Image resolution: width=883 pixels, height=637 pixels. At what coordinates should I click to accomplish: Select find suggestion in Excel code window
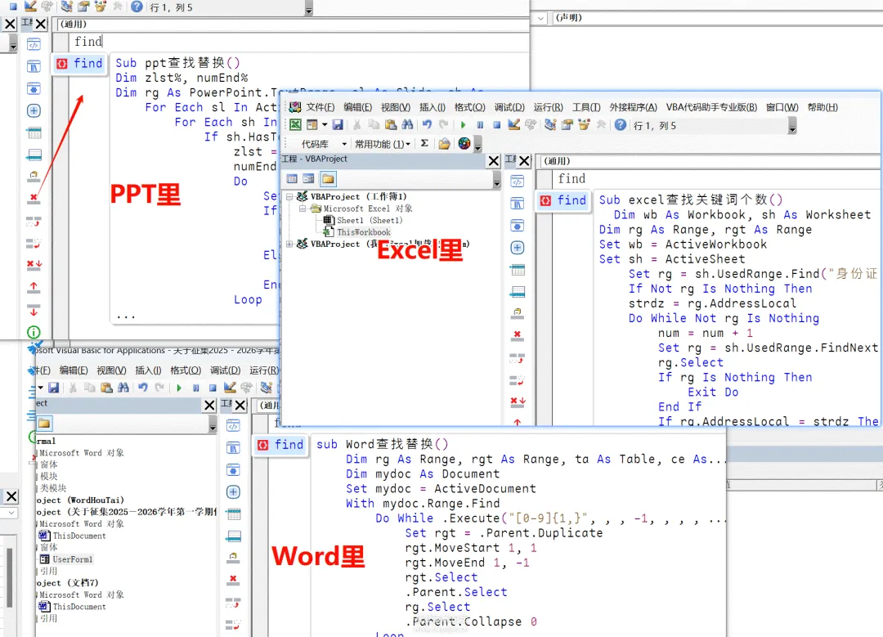point(563,200)
